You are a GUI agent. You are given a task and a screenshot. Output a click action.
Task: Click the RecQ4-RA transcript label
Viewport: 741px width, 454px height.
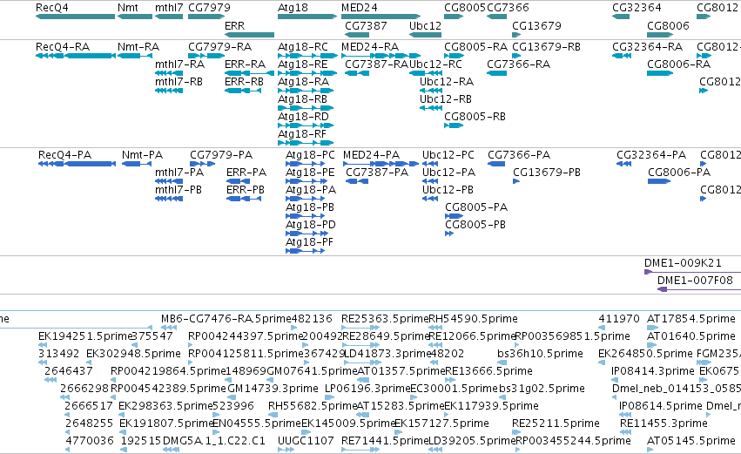coord(63,47)
